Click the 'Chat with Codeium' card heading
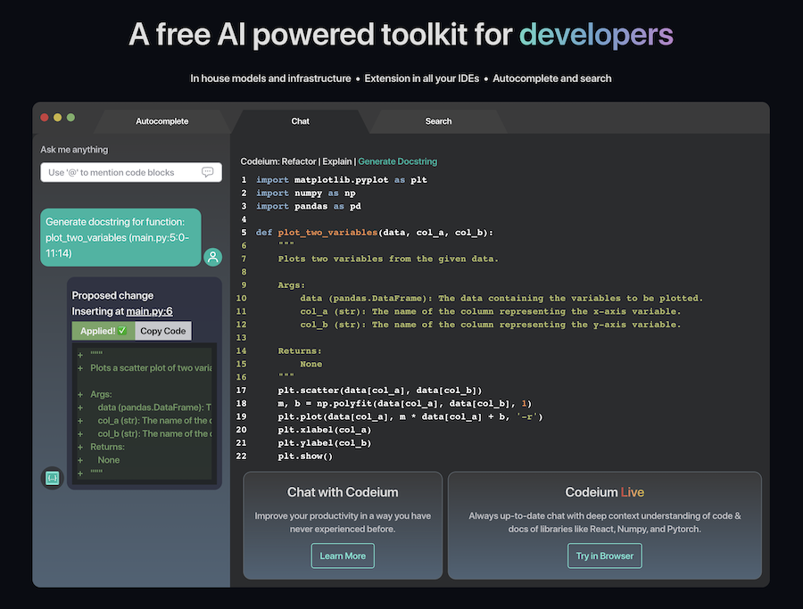Screen dimensions: 803x609 pyautogui.click(x=343, y=492)
